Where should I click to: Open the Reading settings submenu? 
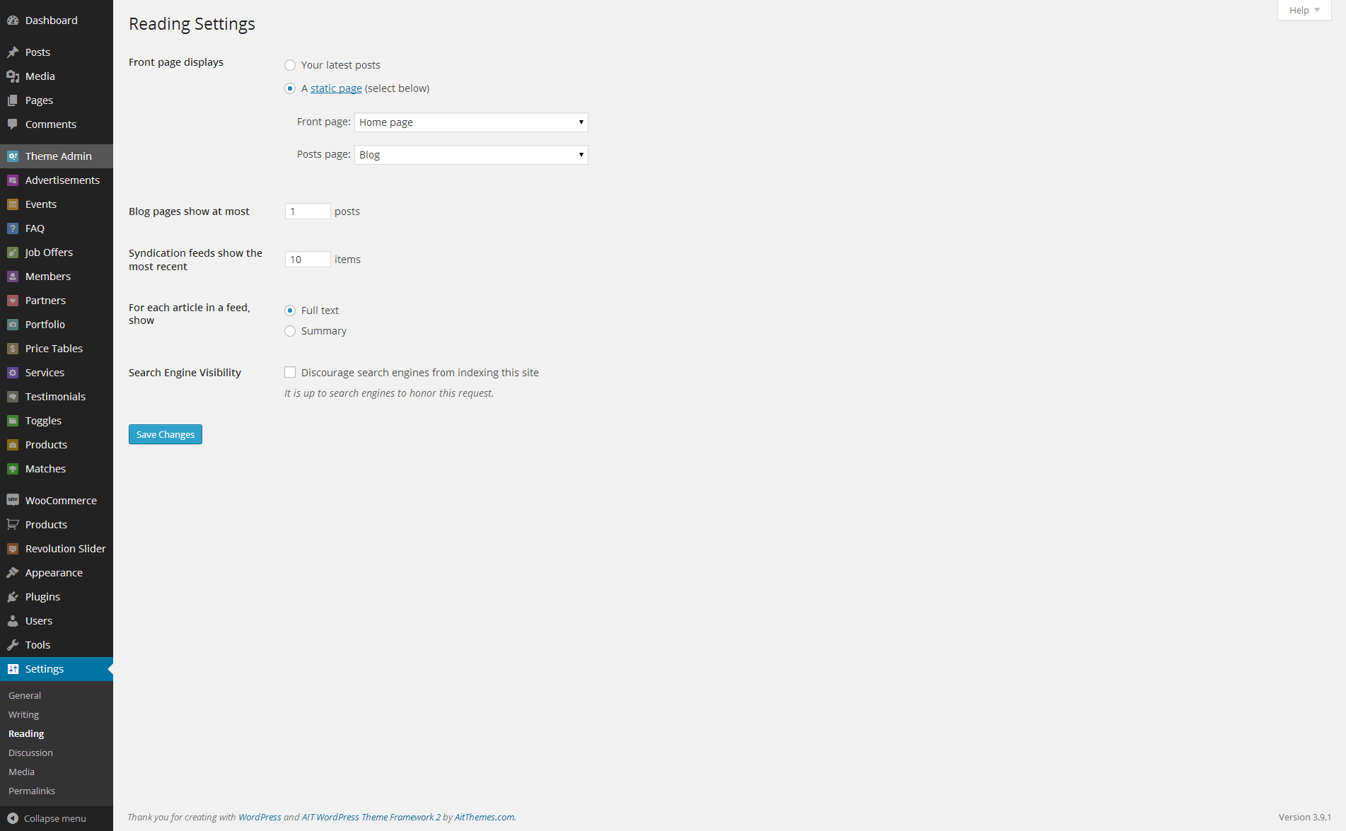click(26, 734)
